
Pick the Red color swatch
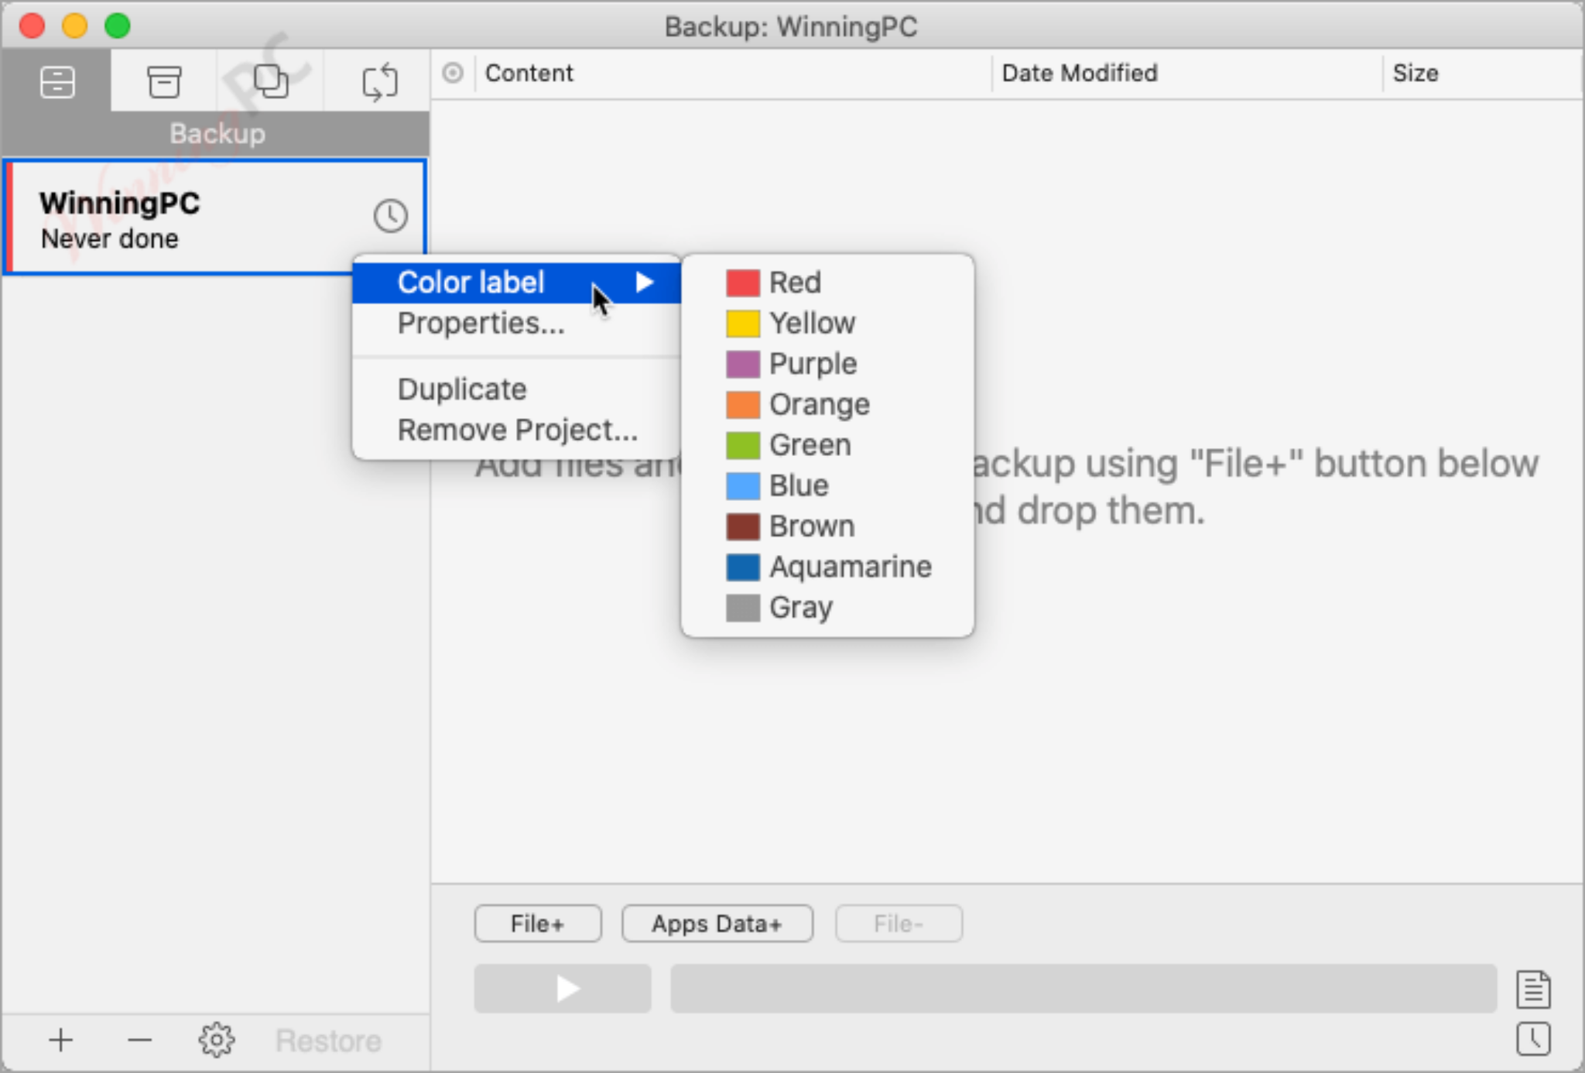point(742,283)
